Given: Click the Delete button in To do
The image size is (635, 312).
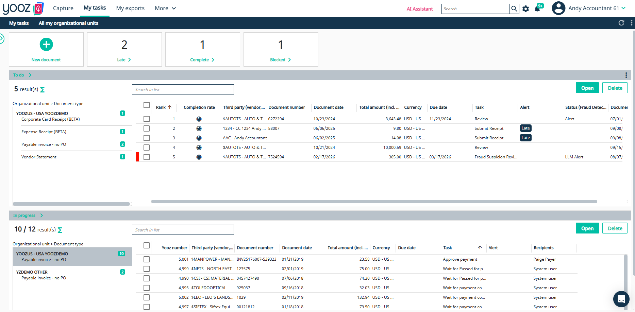Looking at the screenshot, I should [x=615, y=88].
